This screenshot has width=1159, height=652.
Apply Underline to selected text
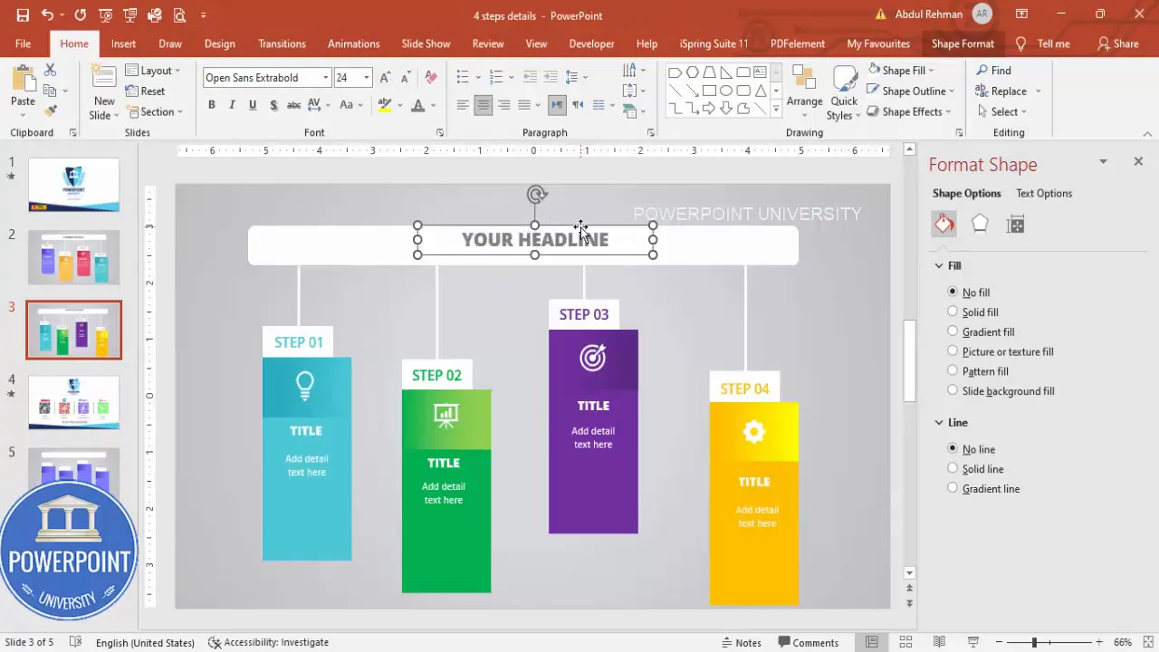click(253, 105)
